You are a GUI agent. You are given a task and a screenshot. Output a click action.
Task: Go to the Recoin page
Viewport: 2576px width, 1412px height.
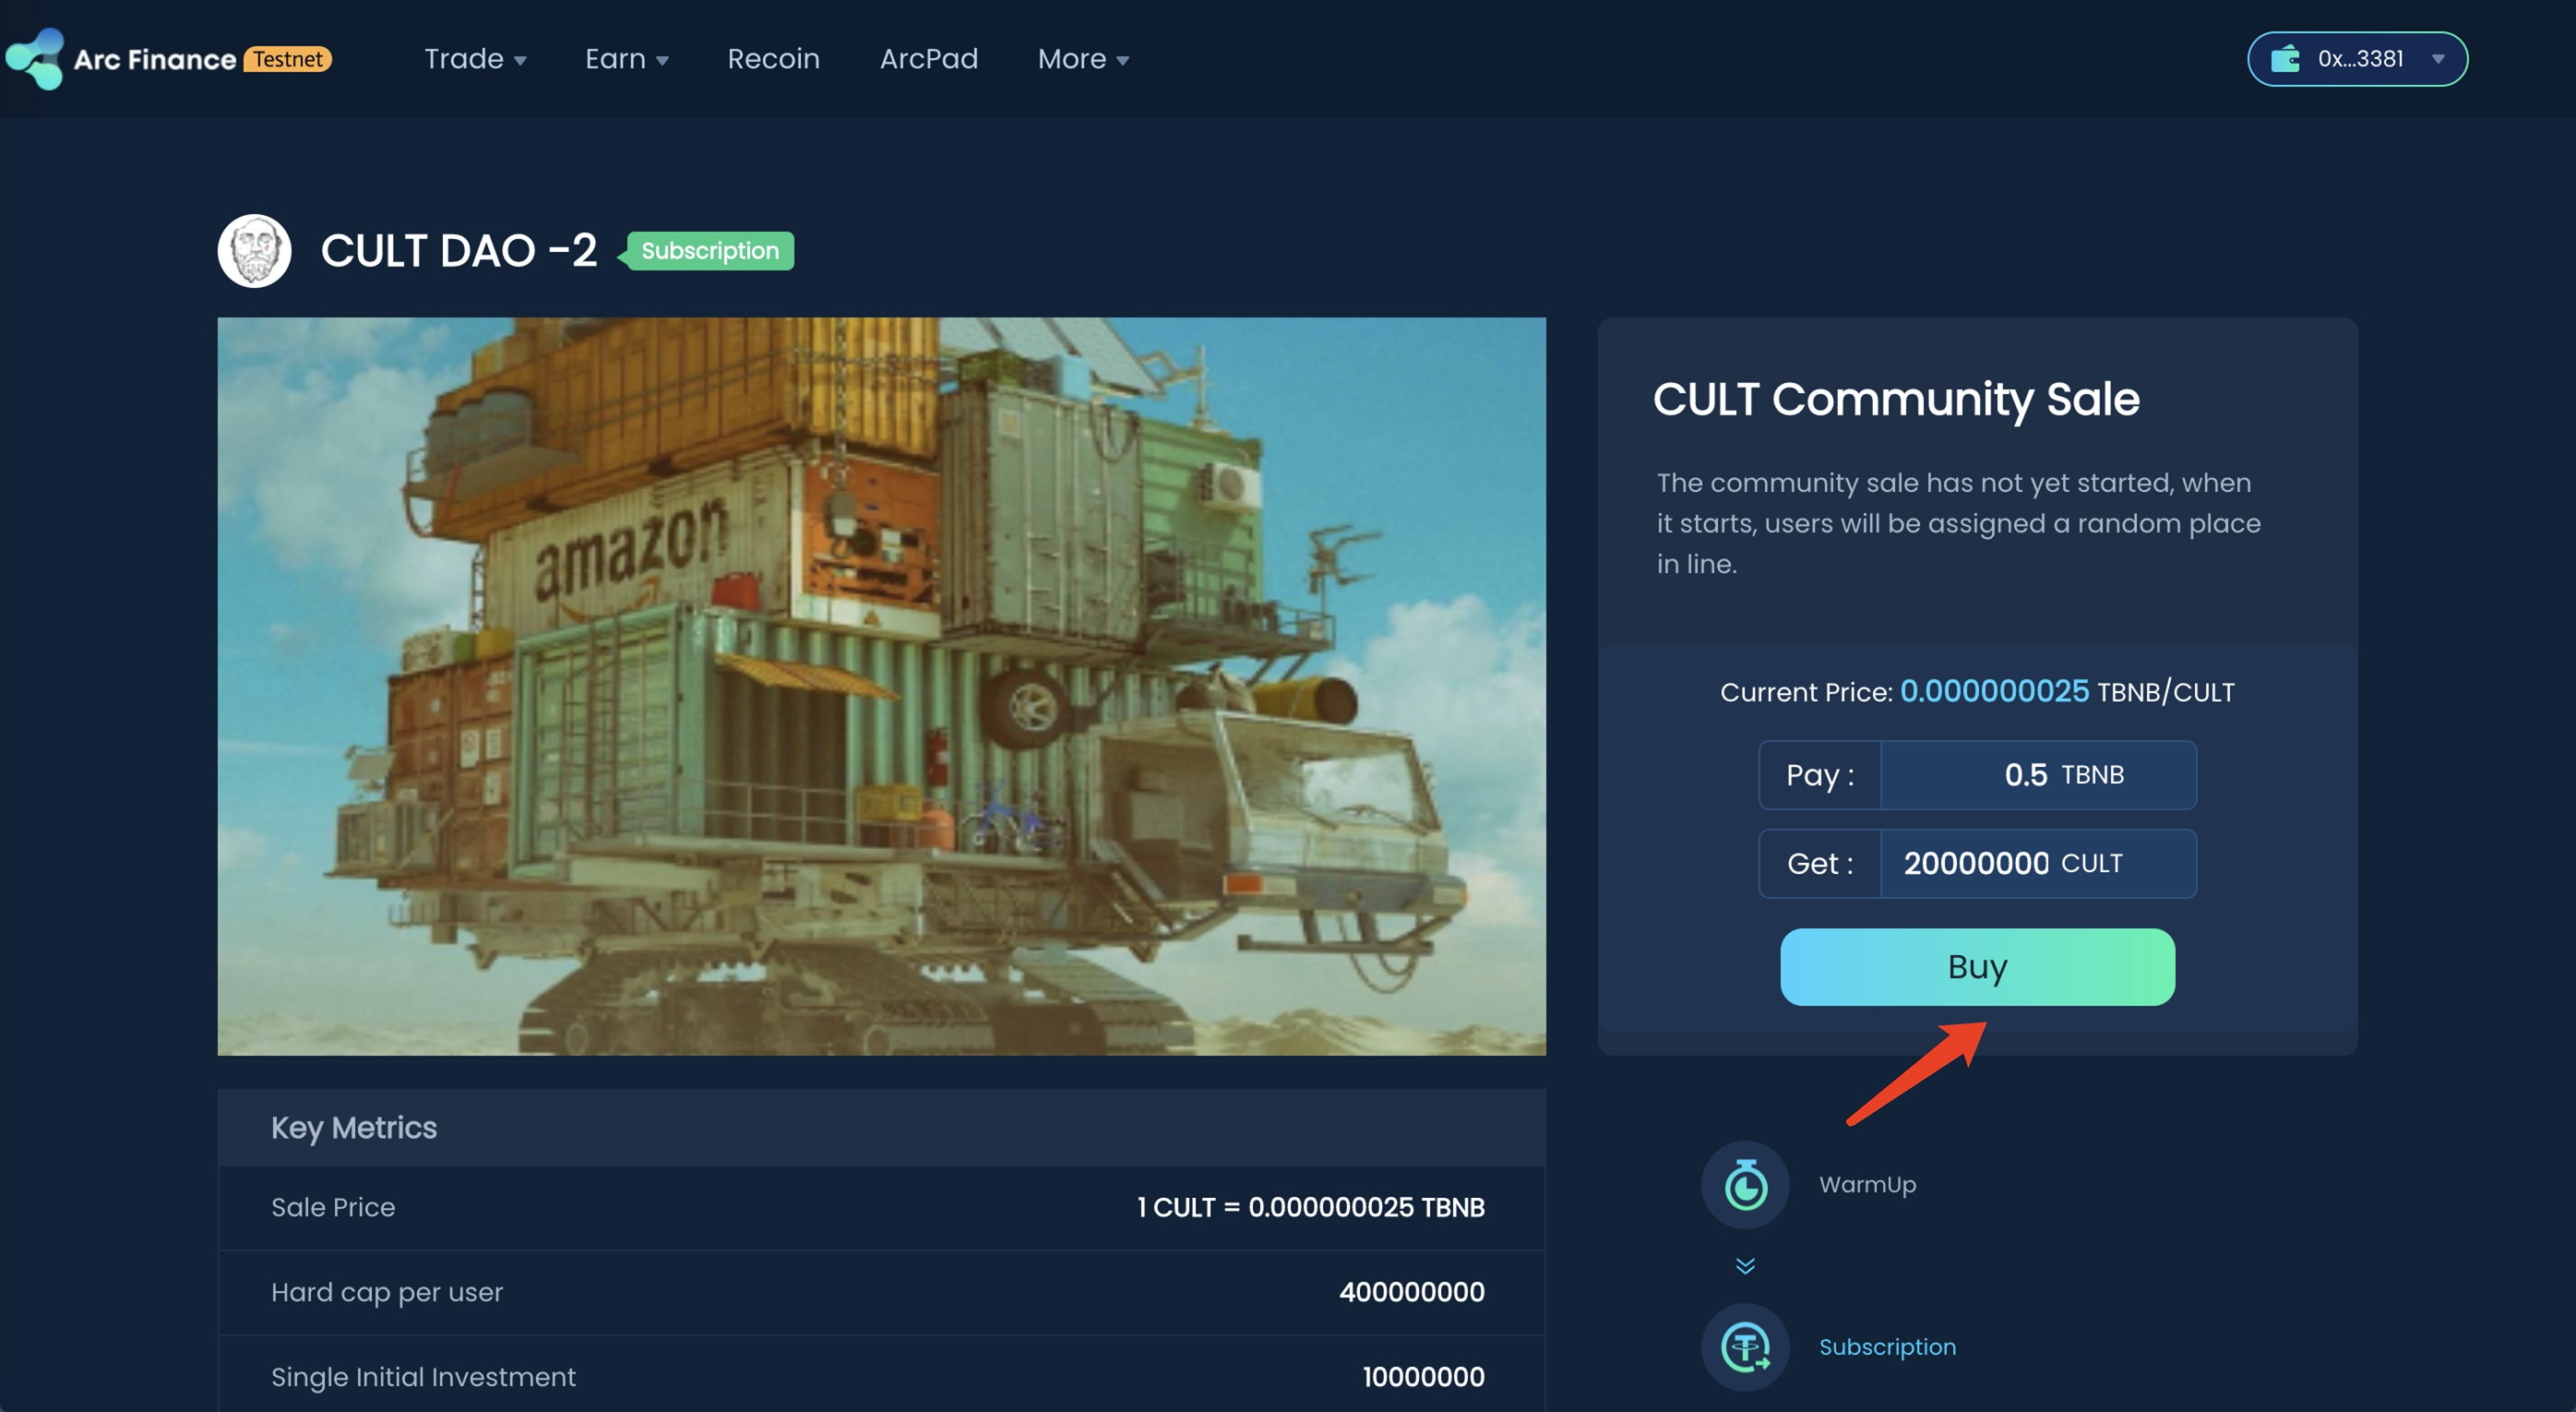click(x=773, y=59)
